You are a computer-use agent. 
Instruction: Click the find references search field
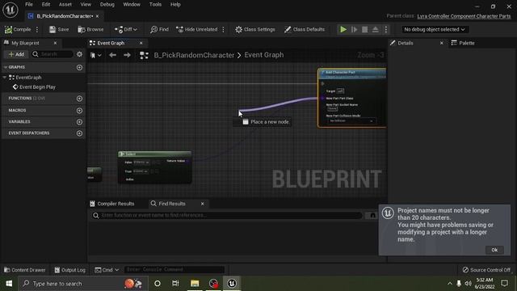227,215
